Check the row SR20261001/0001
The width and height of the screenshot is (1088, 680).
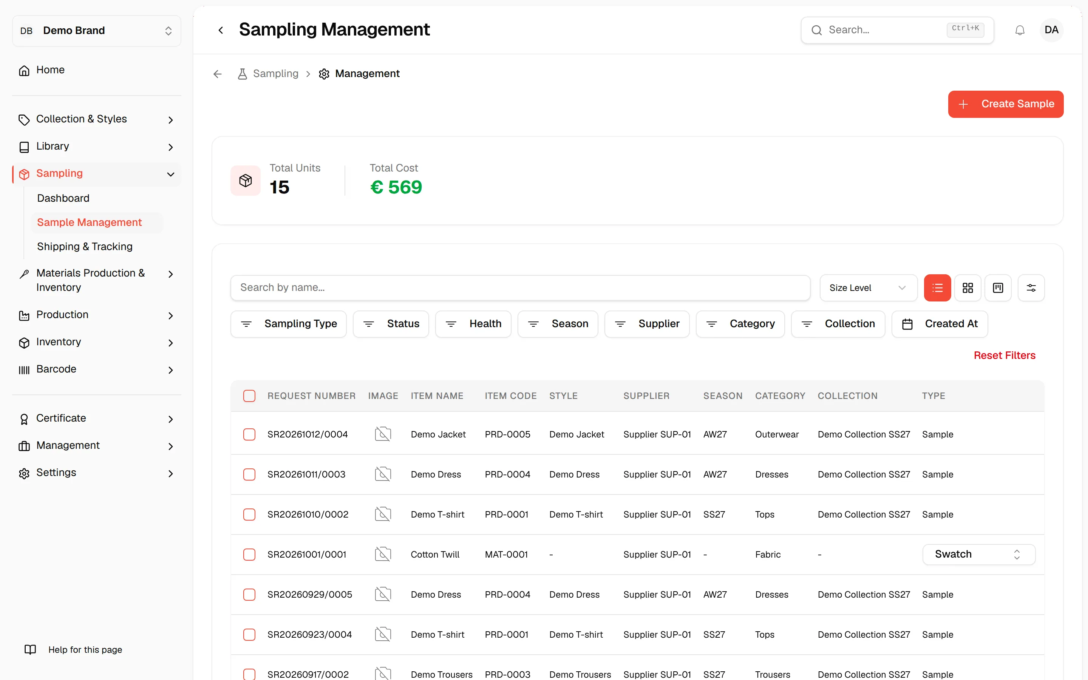click(249, 555)
